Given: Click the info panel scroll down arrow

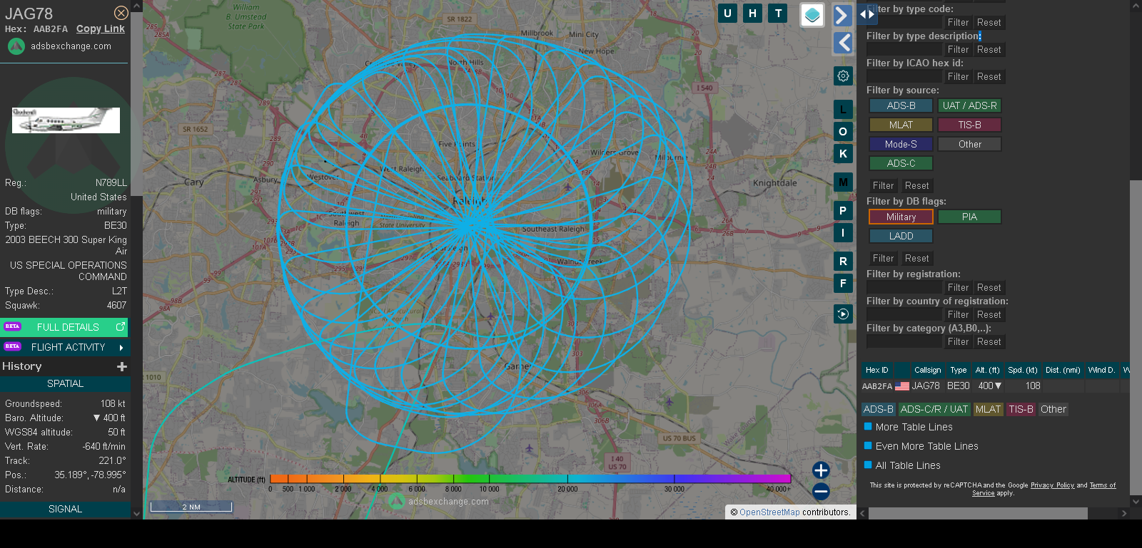Looking at the screenshot, I should [x=136, y=512].
